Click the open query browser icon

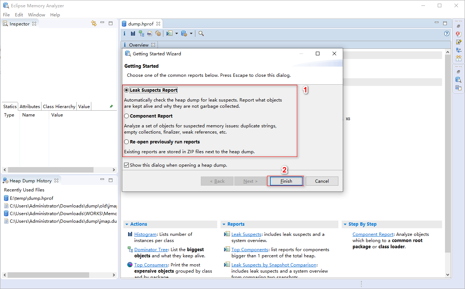[184, 33]
